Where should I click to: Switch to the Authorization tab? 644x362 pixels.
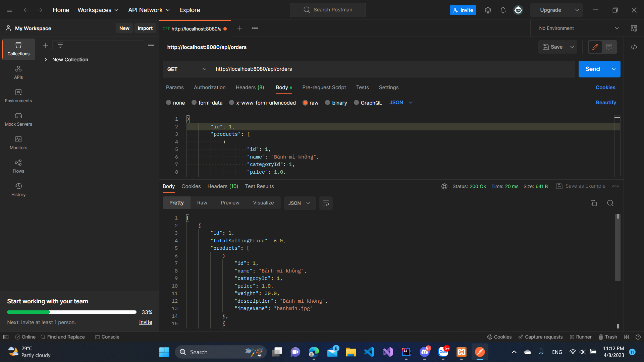209,87
